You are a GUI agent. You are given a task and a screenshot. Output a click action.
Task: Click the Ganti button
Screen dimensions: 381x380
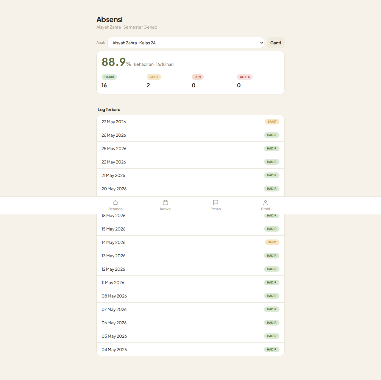point(276,43)
